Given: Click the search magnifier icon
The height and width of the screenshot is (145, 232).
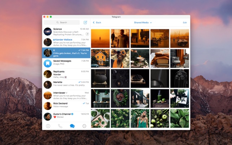Looking at the screenshot, I should 57,22.
